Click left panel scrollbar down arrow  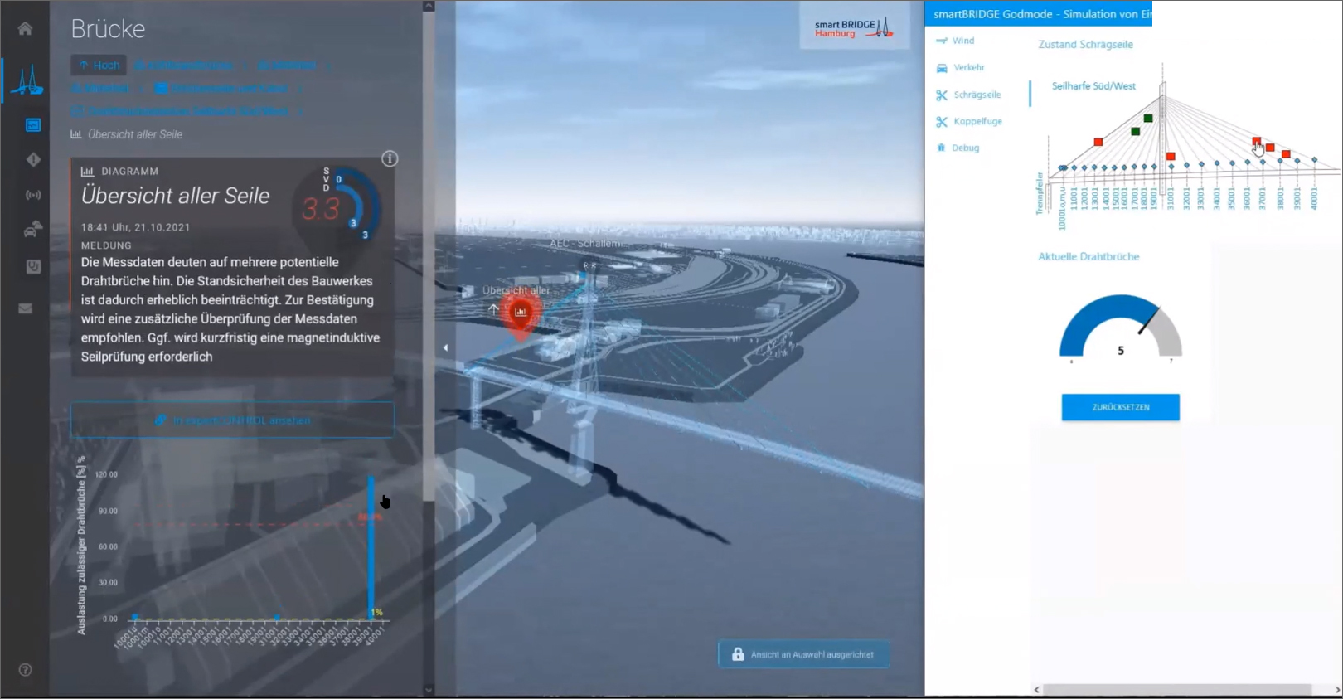tap(429, 690)
